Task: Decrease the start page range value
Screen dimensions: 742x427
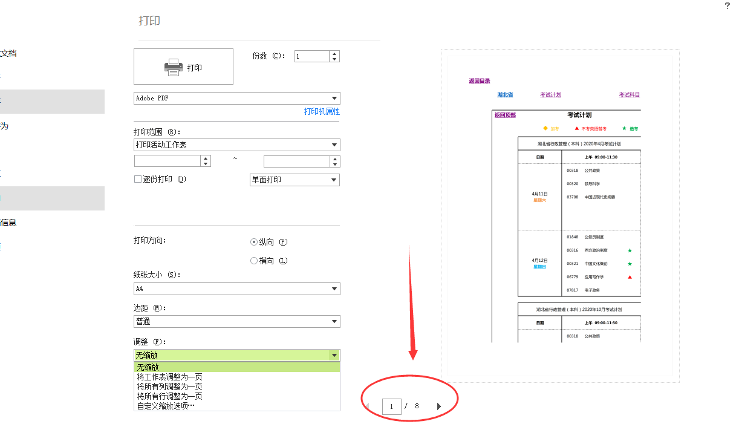Action: (x=206, y=164)
